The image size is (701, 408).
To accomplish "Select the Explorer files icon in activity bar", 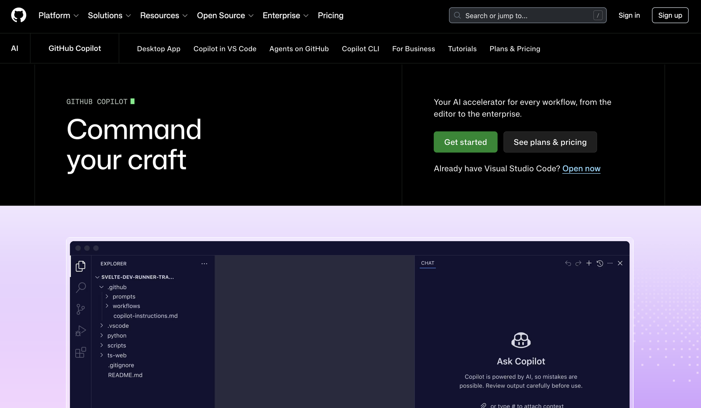I will click(x=81, y=266).
